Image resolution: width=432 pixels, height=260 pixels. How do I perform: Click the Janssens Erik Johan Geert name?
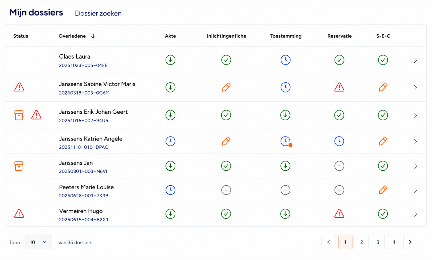click(93, 112)
